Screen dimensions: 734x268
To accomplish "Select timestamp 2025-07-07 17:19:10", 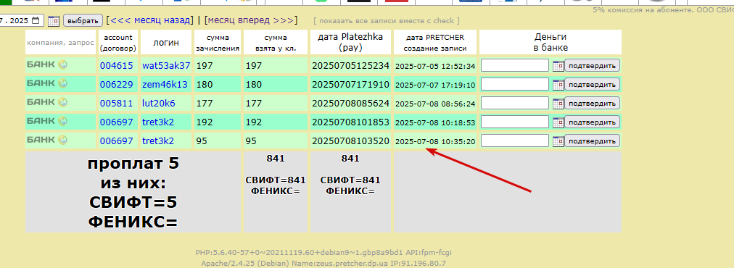I will (x=435, y=85).
